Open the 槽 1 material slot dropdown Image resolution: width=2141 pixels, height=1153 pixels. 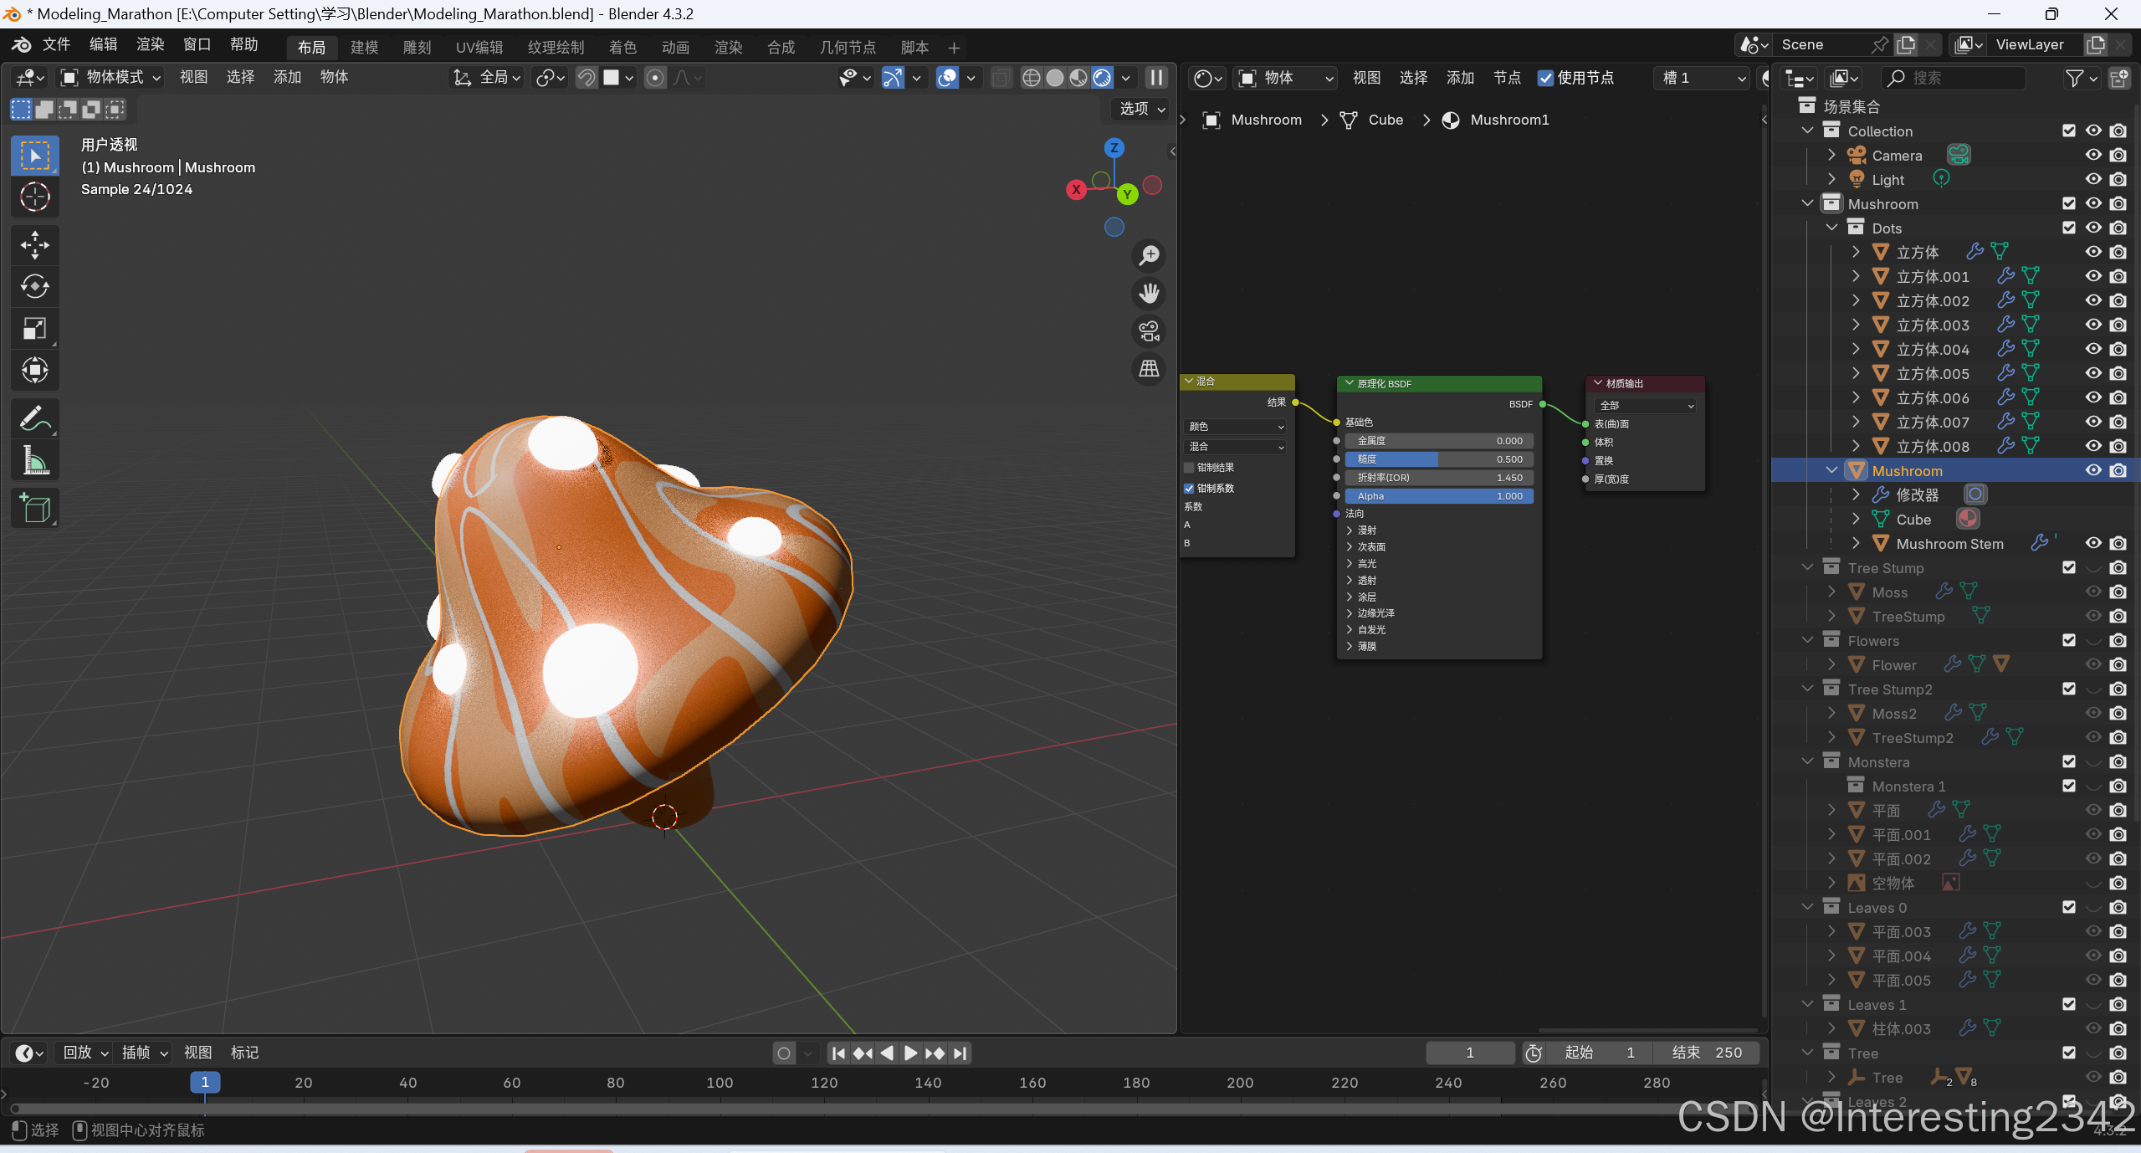tap(1702, 78)
